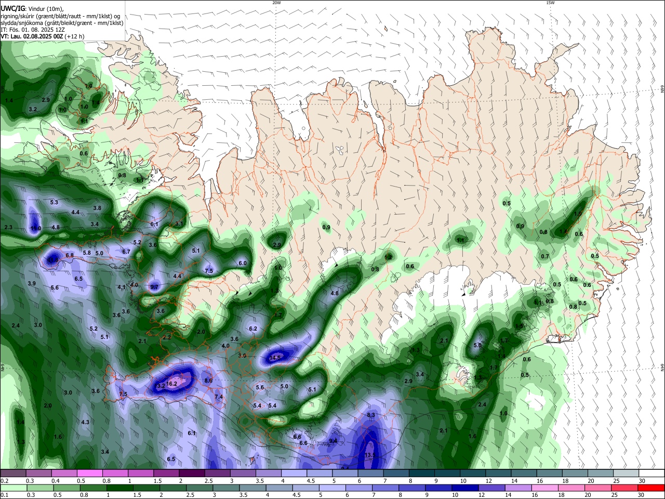
Task: Click the dark purple swatch labeled 2, upper legend
Action: (x=191, y=474)
